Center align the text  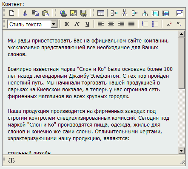111,24
